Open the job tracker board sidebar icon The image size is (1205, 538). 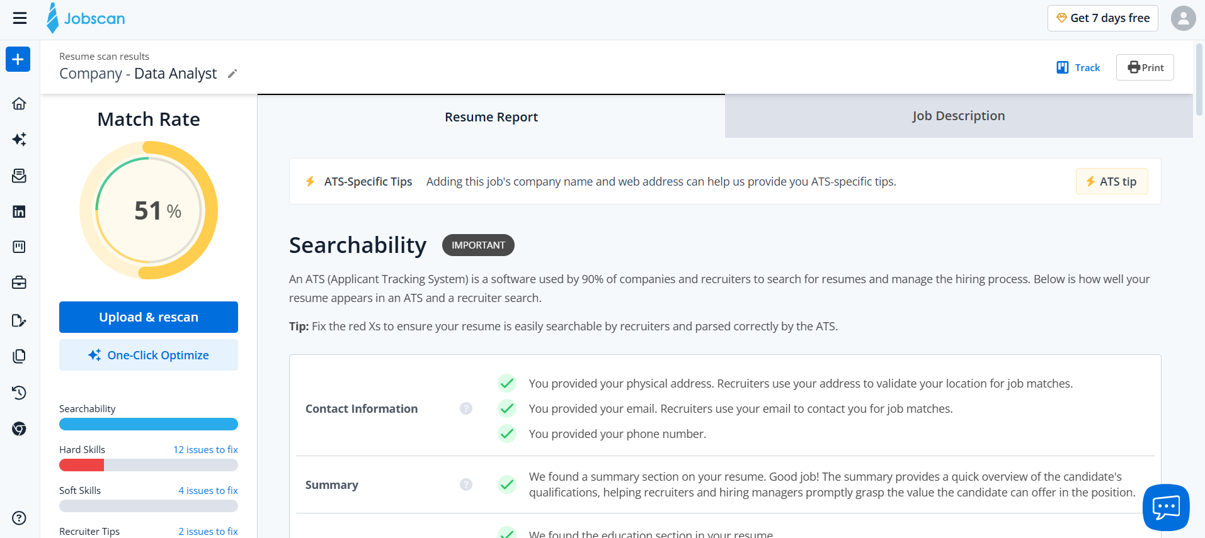click(19, 247)
